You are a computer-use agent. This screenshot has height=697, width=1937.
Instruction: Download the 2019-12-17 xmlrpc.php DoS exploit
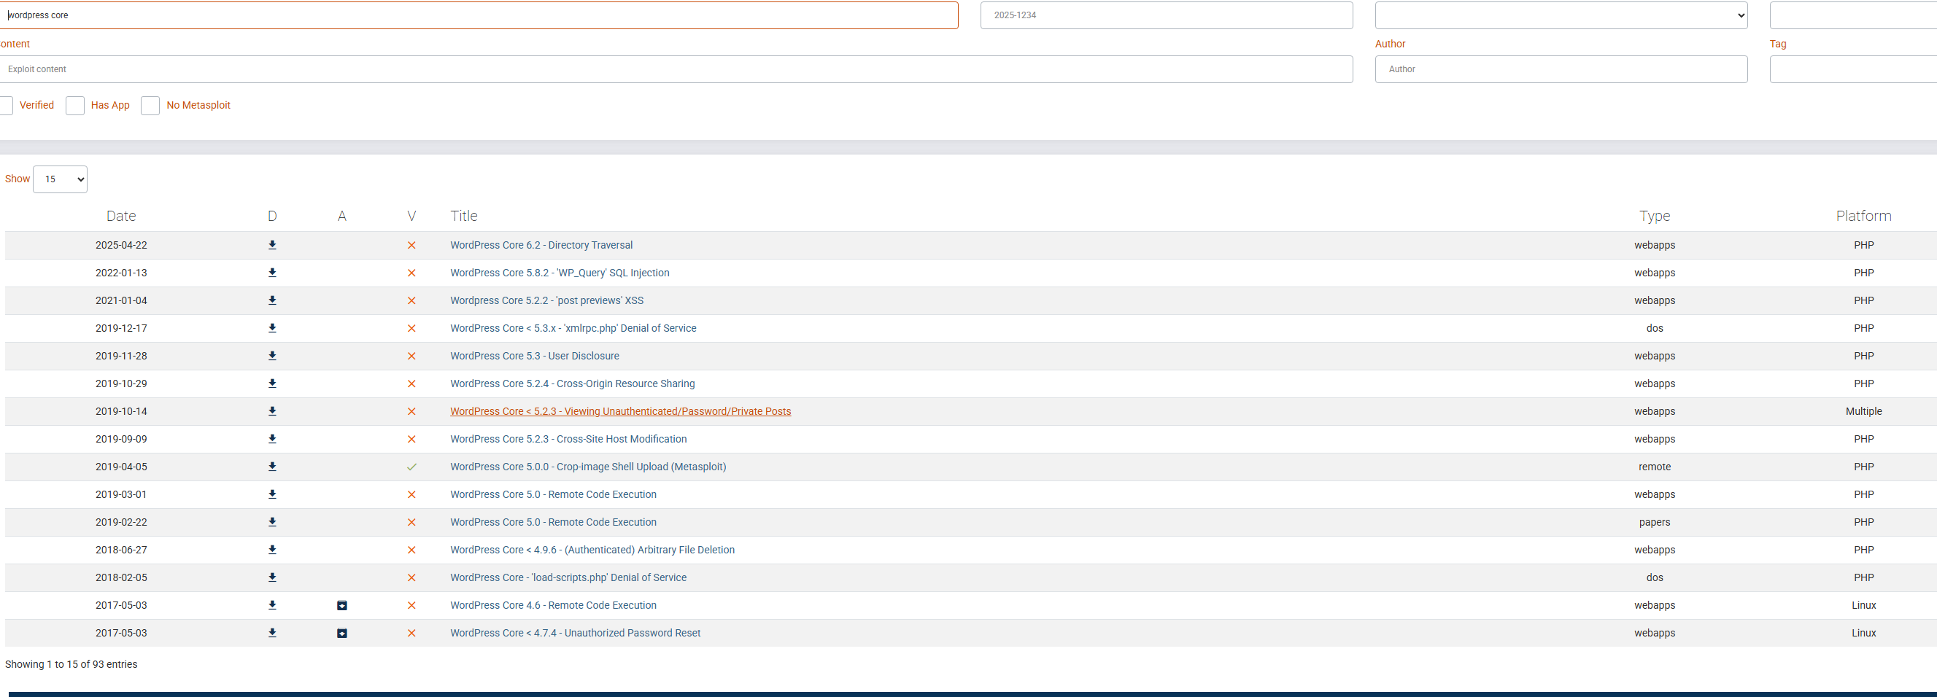tap(272, 328)
